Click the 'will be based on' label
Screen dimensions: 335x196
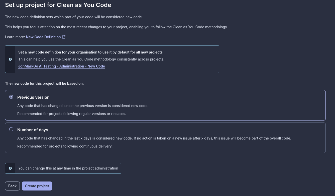click(44, 83)
